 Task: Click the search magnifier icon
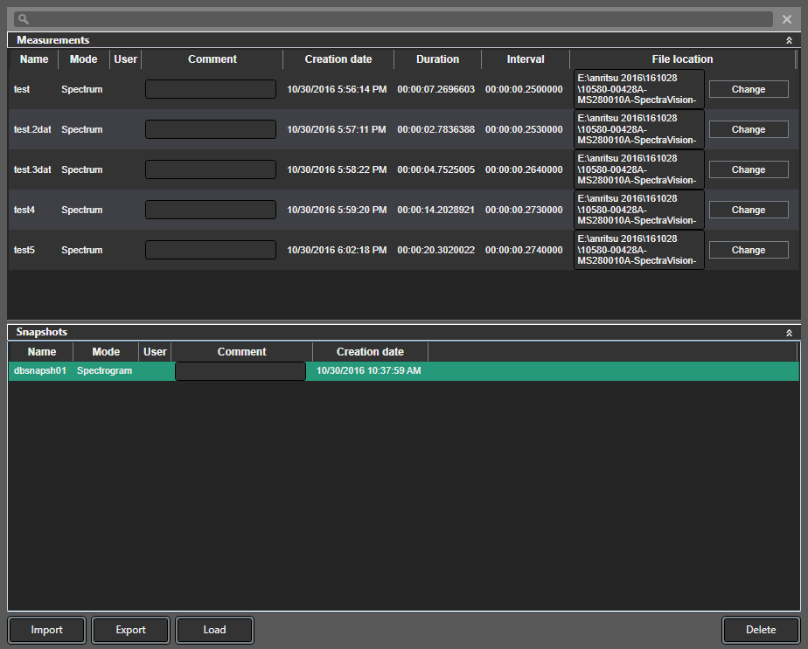click(x=22, y=19)
